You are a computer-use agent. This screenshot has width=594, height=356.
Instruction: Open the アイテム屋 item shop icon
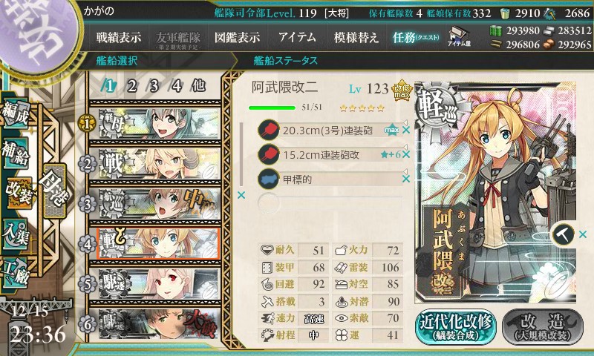459,37
